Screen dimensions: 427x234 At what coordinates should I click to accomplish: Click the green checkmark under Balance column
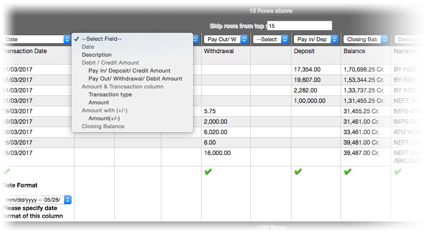[x=348, y=171]
